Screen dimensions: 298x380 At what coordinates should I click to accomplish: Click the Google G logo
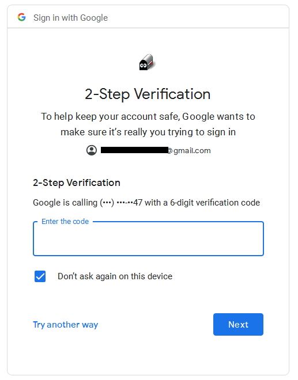[x=21, y=17]
